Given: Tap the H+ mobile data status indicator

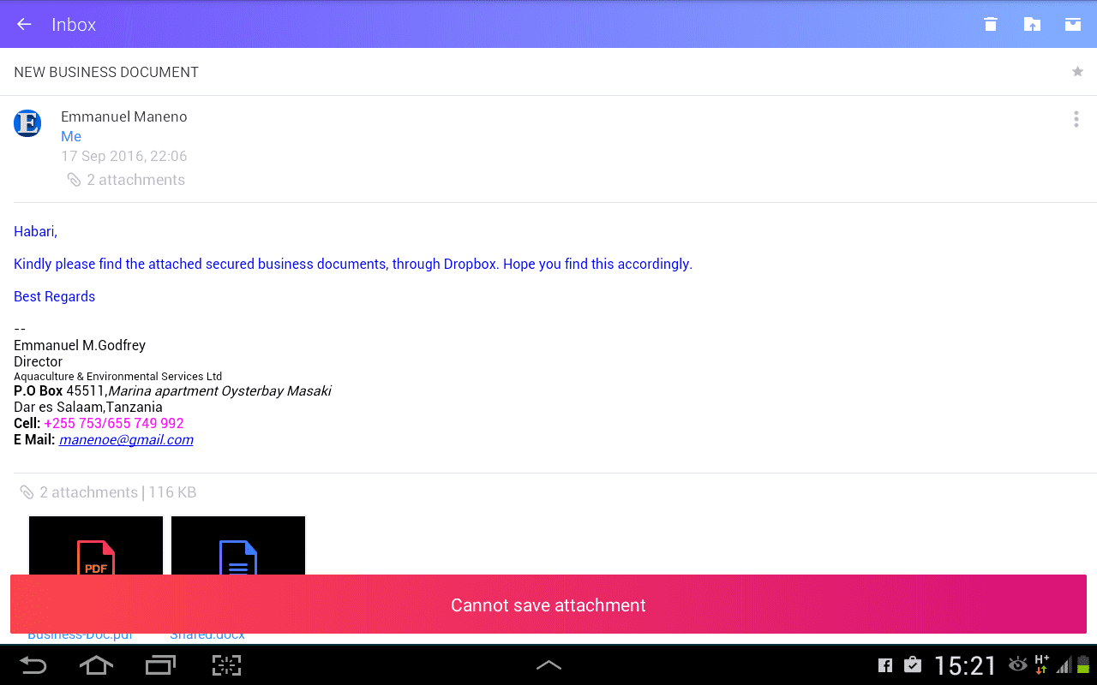Looking at the screenshot, I should coord(1042,664).
